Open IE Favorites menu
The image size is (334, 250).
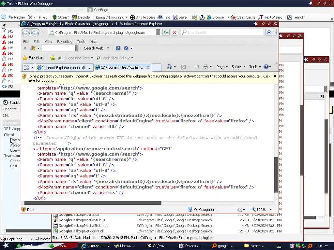tap(64, 42)
